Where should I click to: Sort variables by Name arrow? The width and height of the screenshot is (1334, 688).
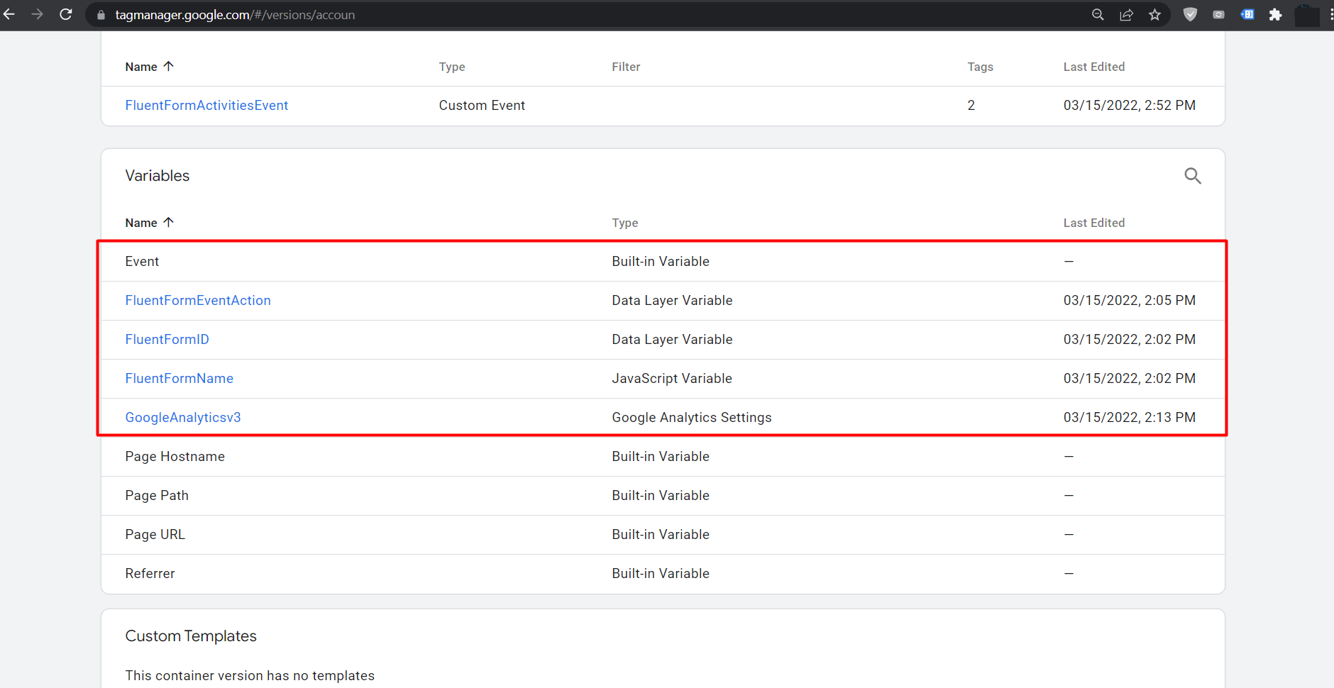[x=168, y=222]
